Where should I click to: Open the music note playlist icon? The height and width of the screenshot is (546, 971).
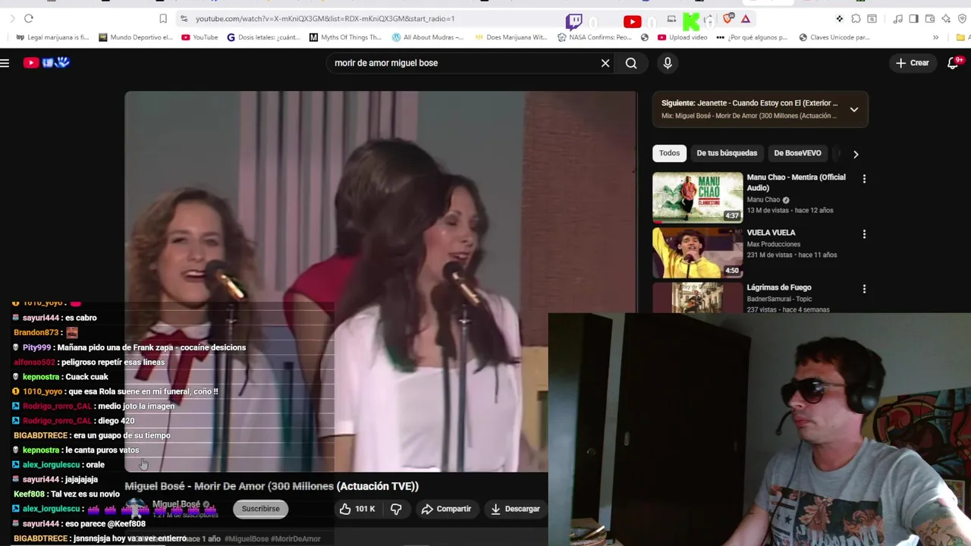pos(898,19)
